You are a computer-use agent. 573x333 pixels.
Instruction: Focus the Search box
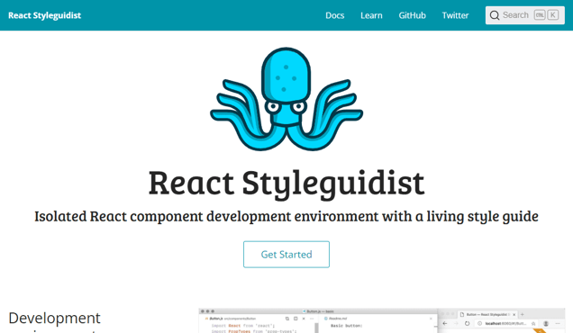pyautogui.click(x=524, y=15)
